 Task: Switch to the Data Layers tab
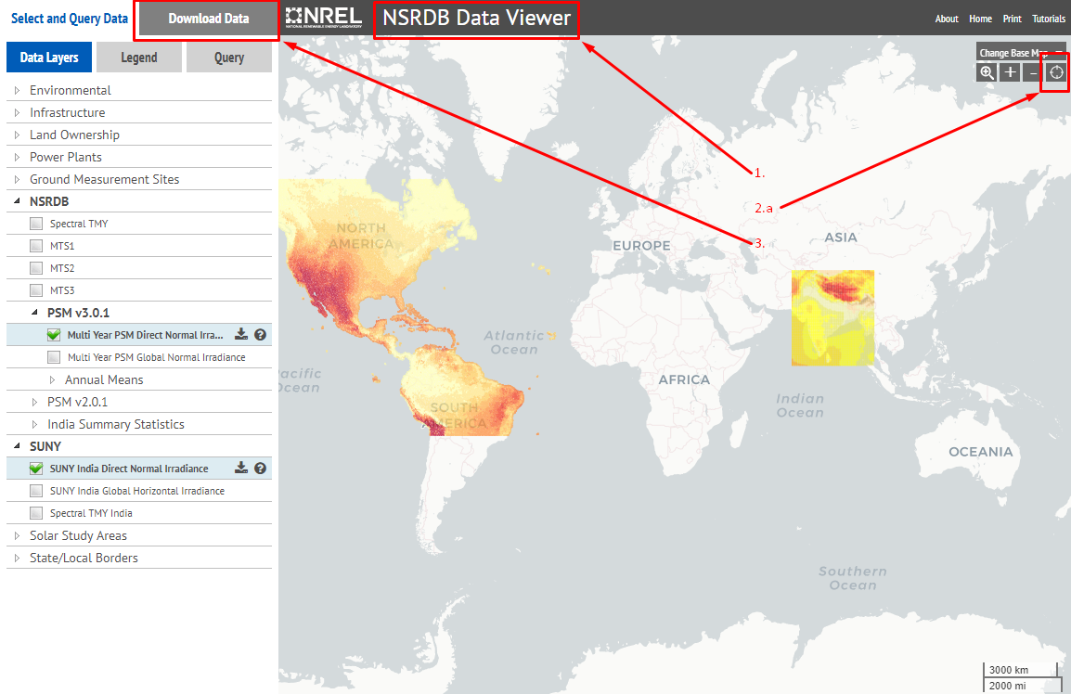coord(49,58)
